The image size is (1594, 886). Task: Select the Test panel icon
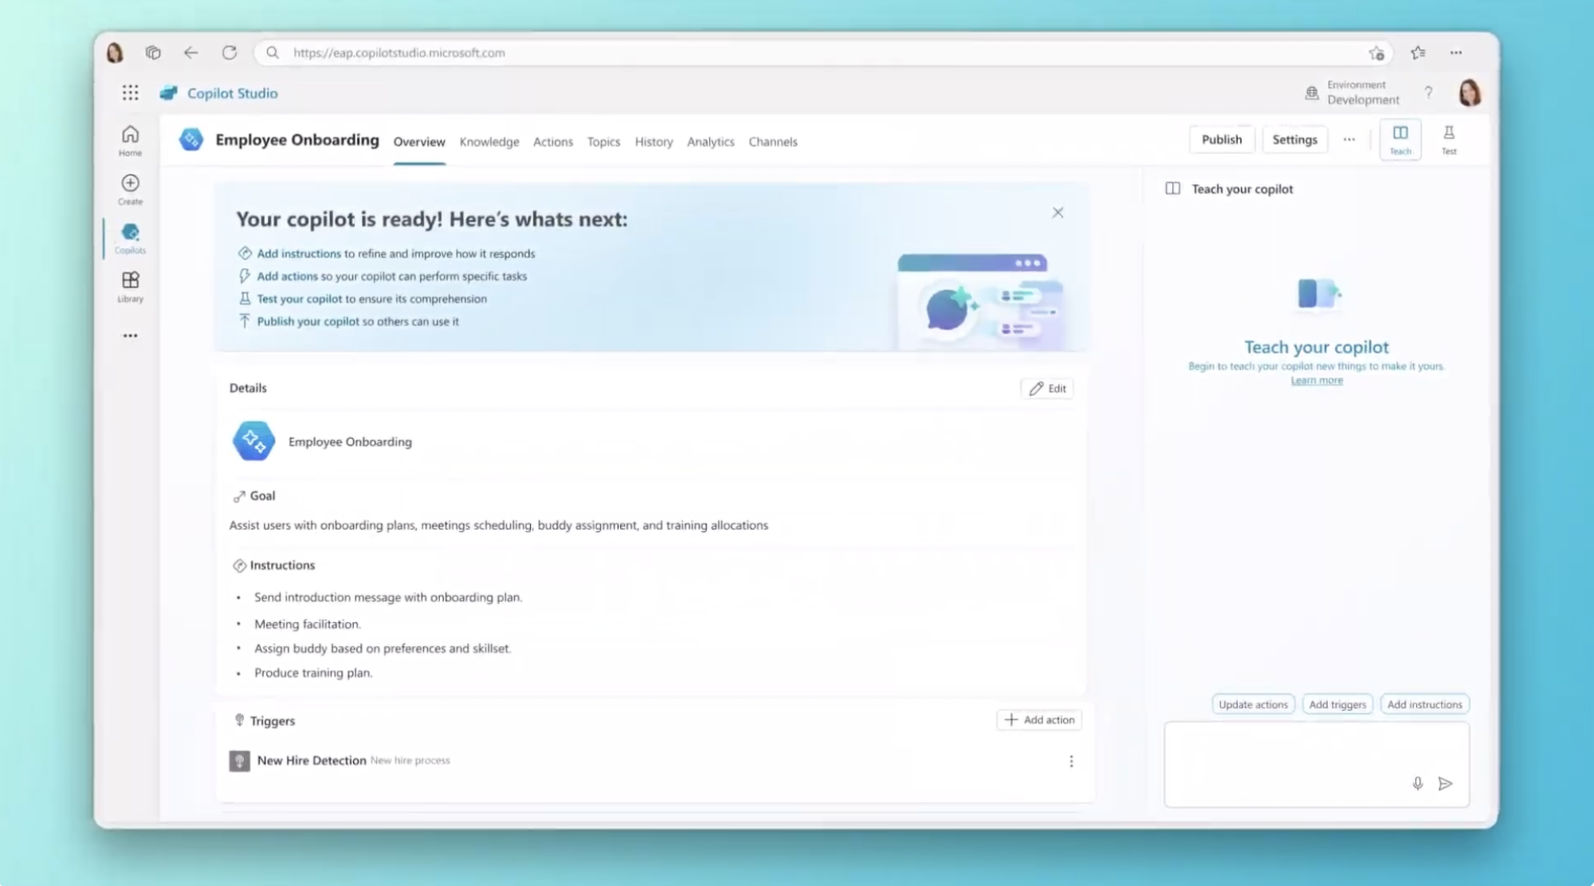click(1448, 139)
